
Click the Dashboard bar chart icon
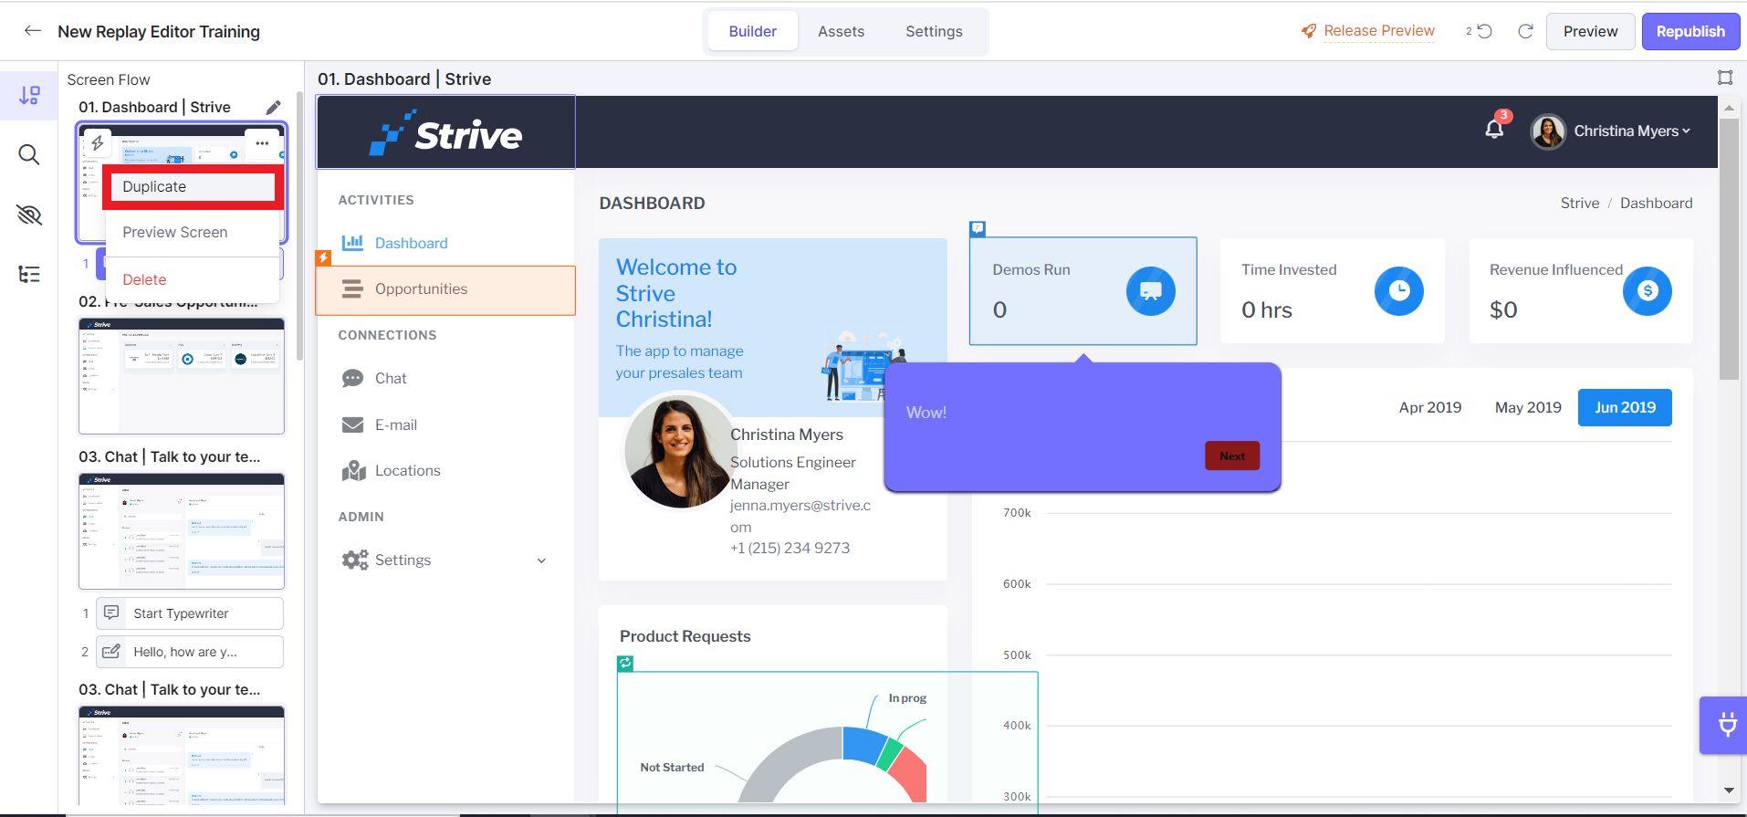tap(352, 243)
